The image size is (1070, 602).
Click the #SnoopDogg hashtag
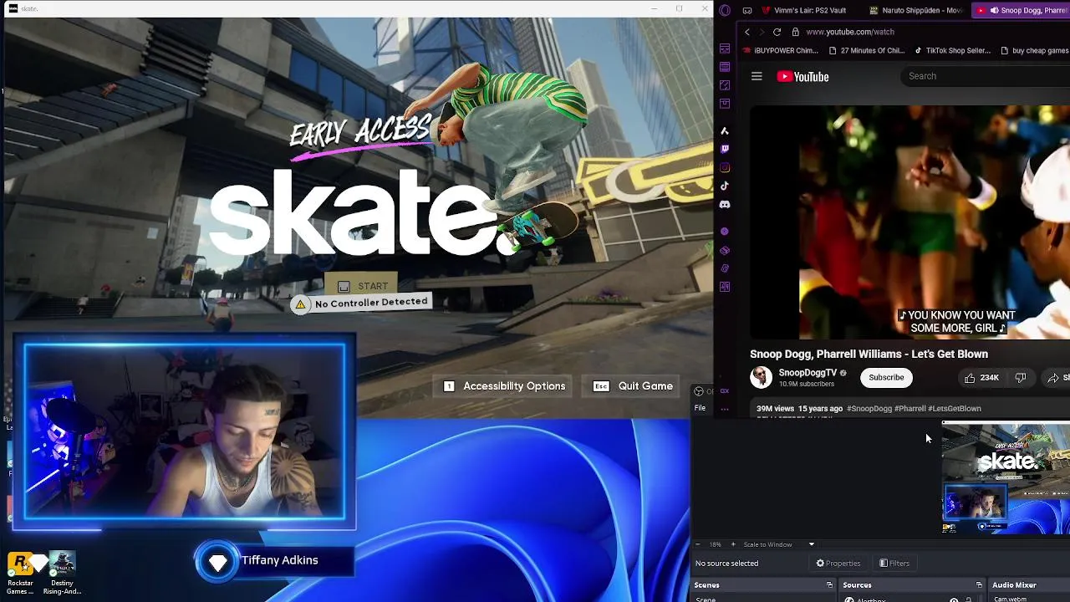pyautogui.click(x=869, y=409)
